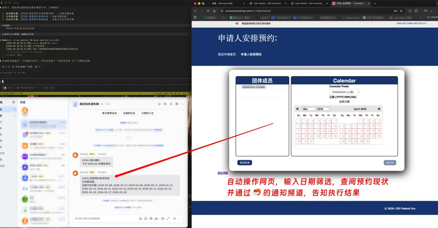Open the 签证申请首页 breadcrumb link
438x228 pixels.
tap(227, 54)
